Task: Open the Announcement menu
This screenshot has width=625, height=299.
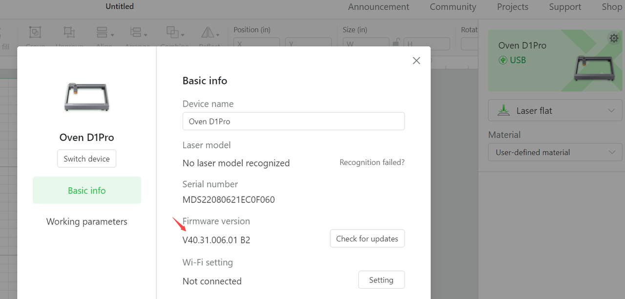Action: pos(379,7)
